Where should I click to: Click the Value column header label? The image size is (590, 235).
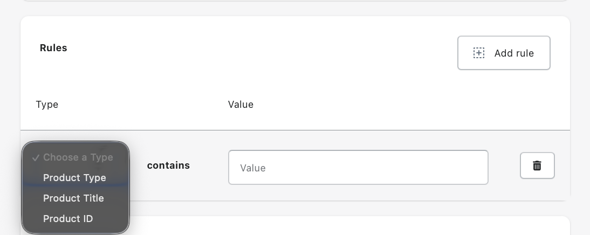(241, 105)
